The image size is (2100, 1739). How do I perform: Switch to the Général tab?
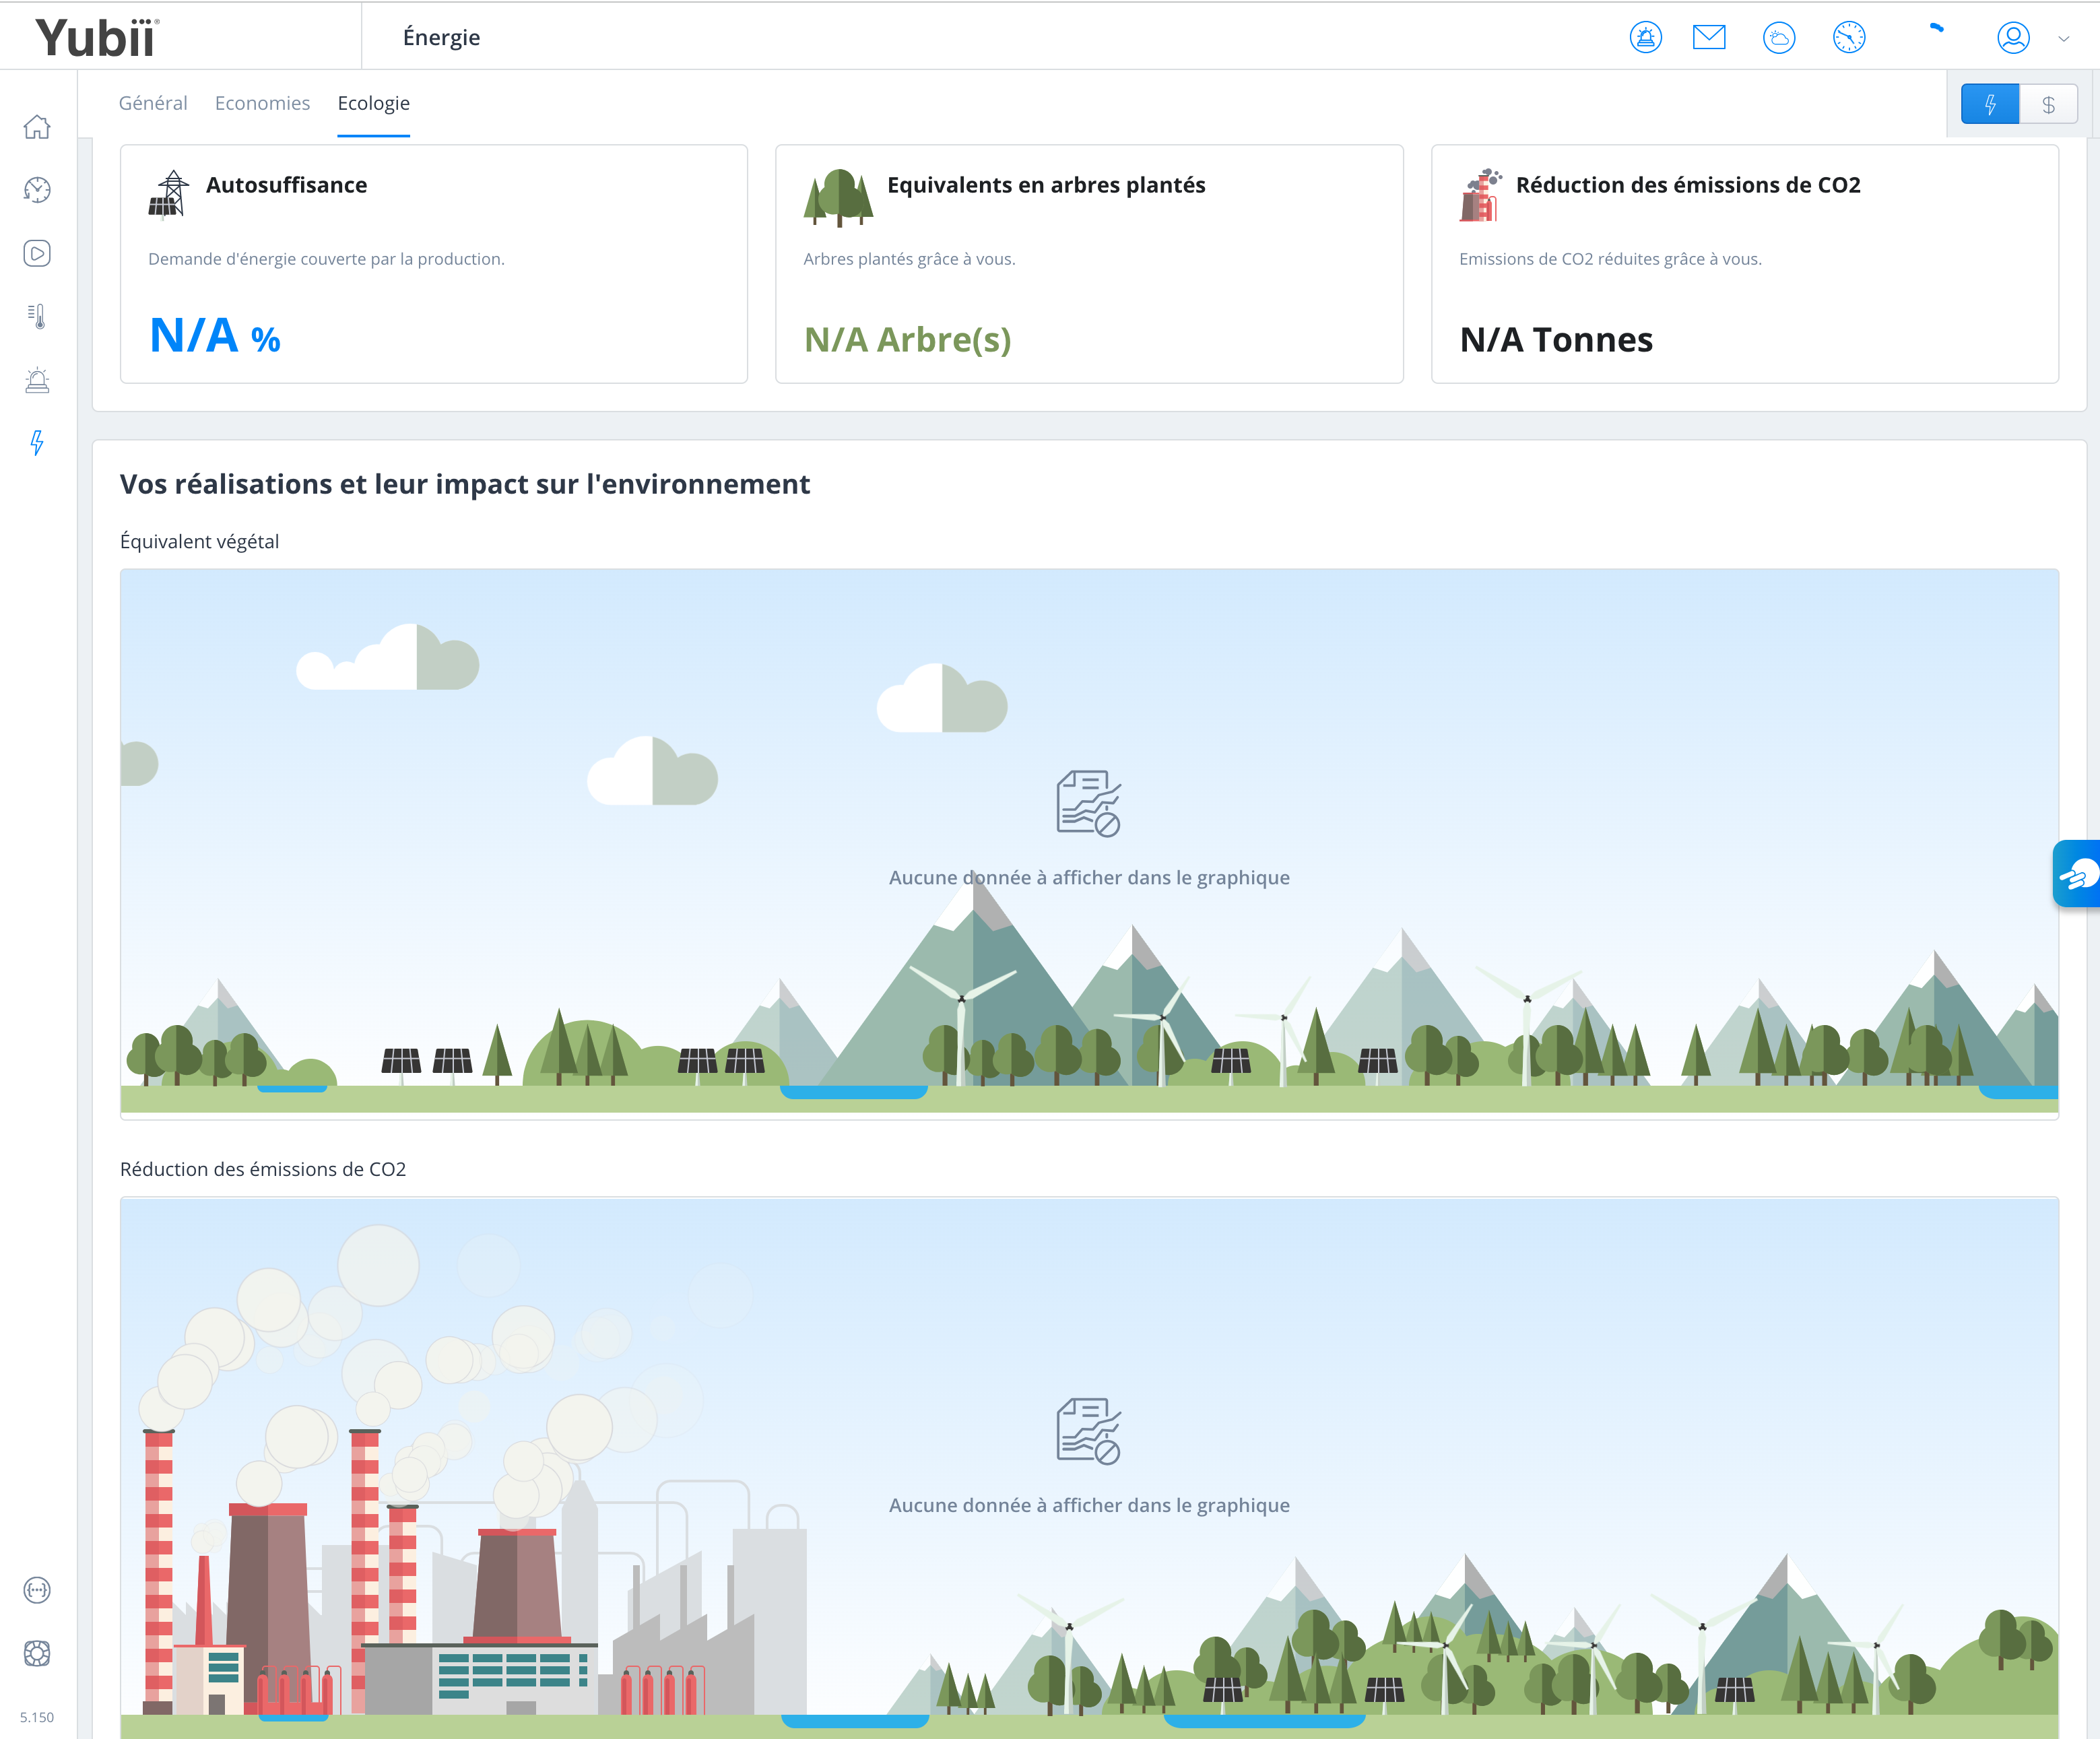[x=153, y=103]
